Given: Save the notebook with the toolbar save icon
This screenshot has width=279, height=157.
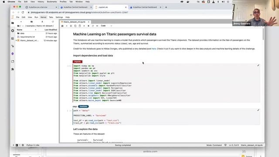Looking at the screenshot, I should click(x=62, y=26).
